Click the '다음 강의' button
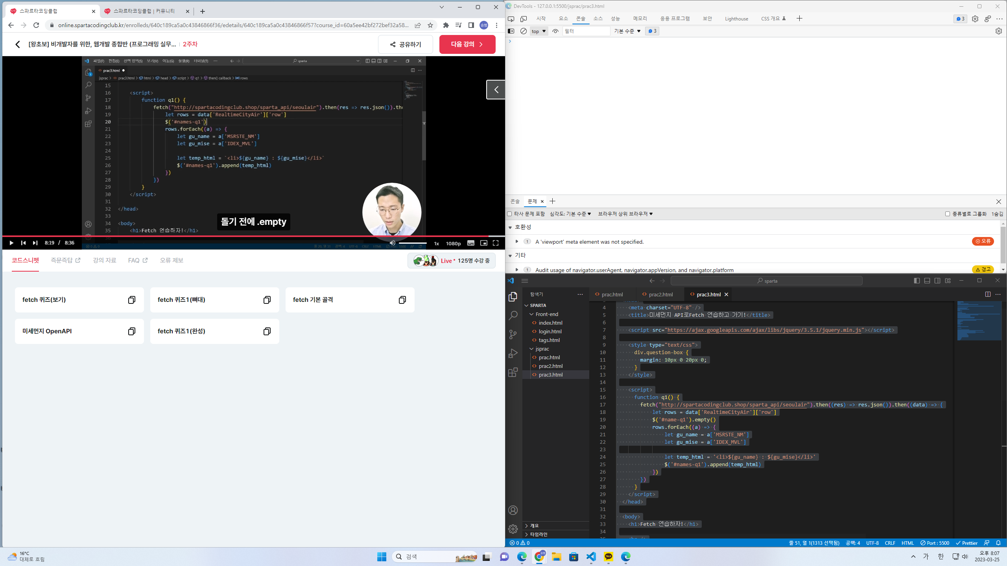Image resolution: width=1007 pixels, height=566 pixels. [x=467, y=44]
